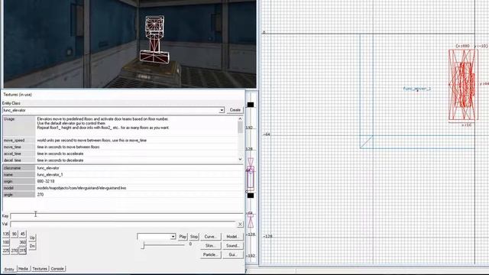
Task: Click the func_mover_1 label in grid
Action: pos(417,89)
